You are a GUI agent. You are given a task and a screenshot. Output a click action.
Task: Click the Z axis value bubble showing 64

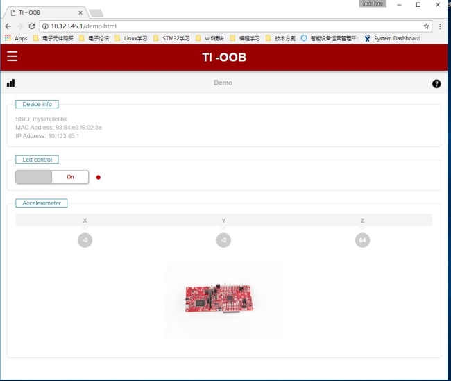pos(362,240)
